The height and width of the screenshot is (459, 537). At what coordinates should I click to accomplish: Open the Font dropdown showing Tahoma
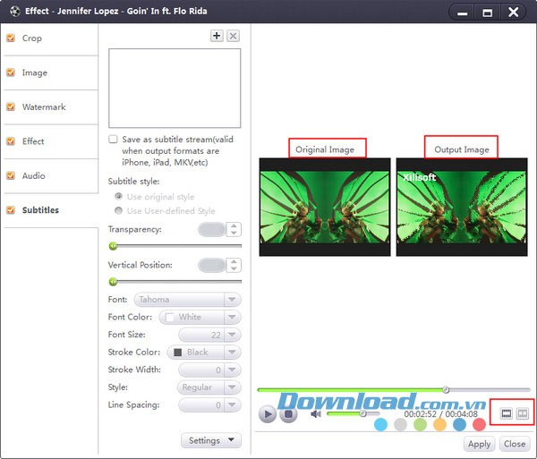point(187,300)
